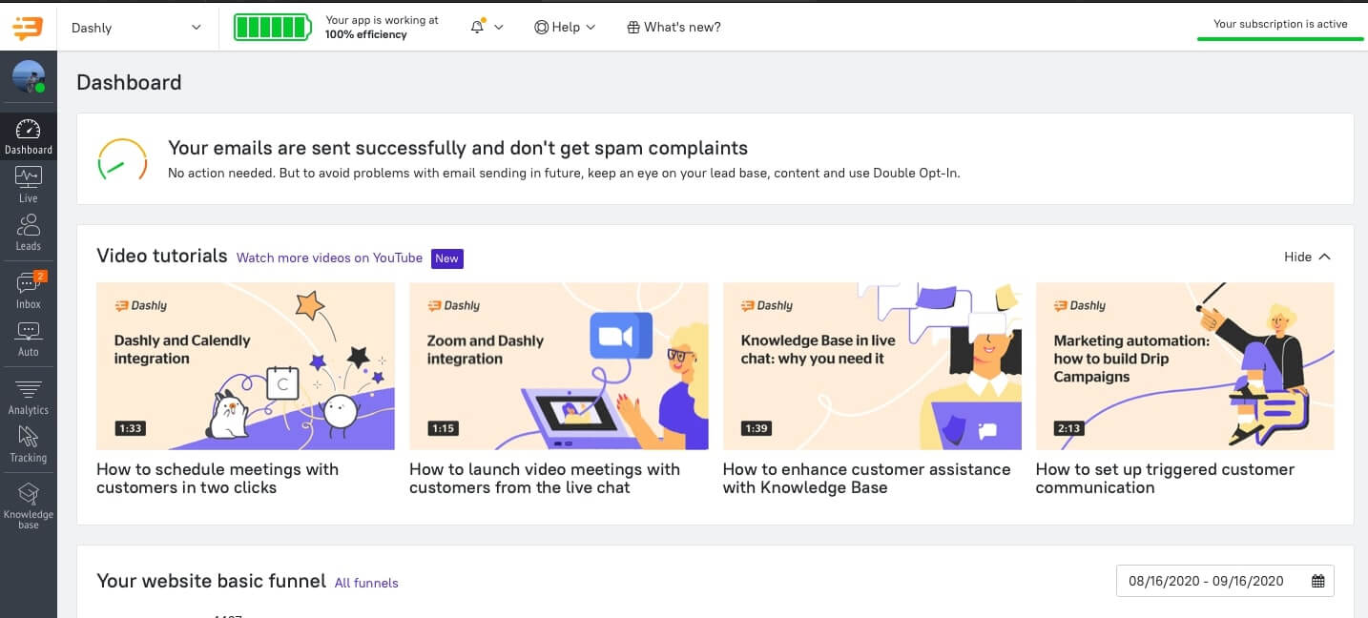Click title How to set up triggered communication

[1165, 478]
